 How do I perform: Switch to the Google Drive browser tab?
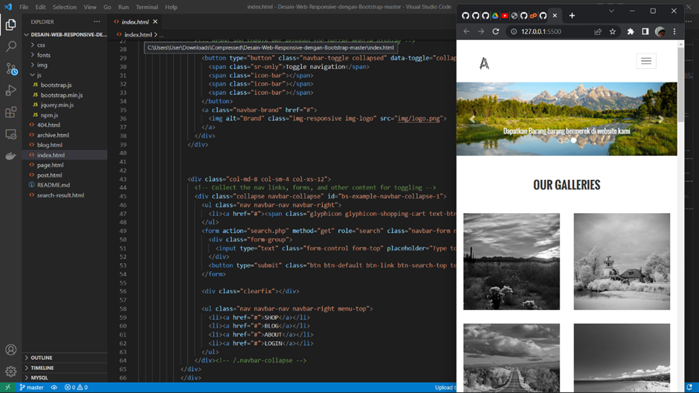495,16
